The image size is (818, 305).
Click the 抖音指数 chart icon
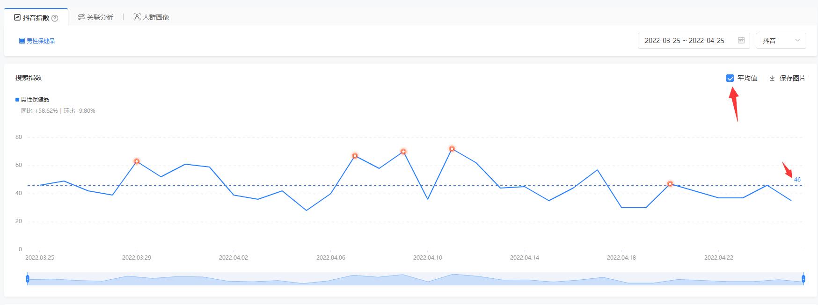[x=17, y=17]
